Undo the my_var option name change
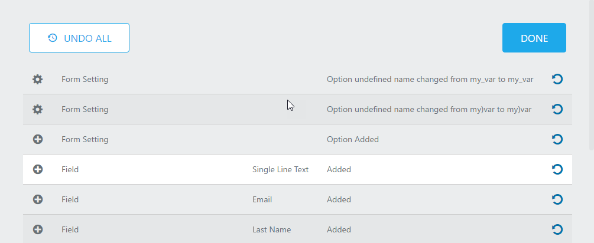This screenshot has height=243, width=594. point(557,79)
